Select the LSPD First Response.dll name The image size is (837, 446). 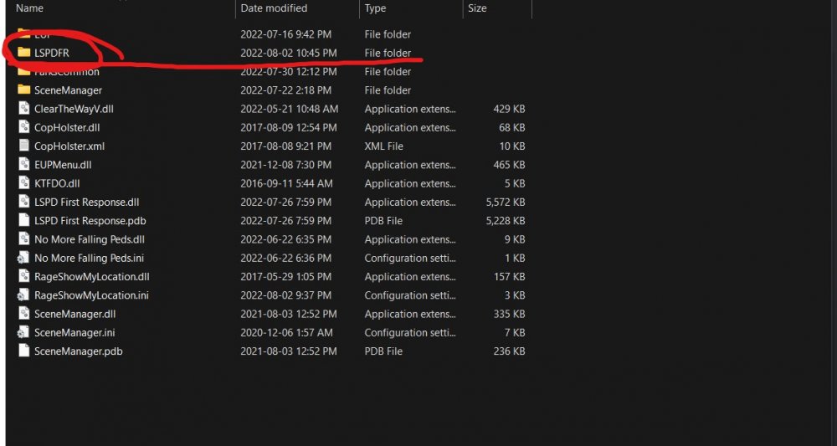pyautogui.click(x=87, y=202)
